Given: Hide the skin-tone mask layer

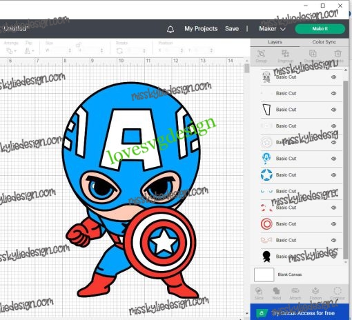Looking at the screenshot, I should click(334, 240).
